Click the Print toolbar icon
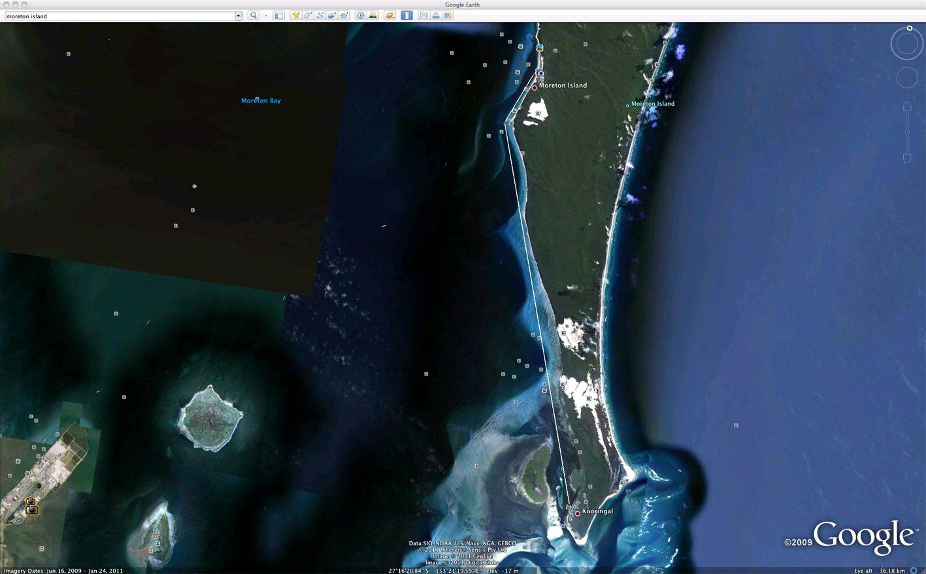This screenshot has width=926, height=574. (435, 15)
